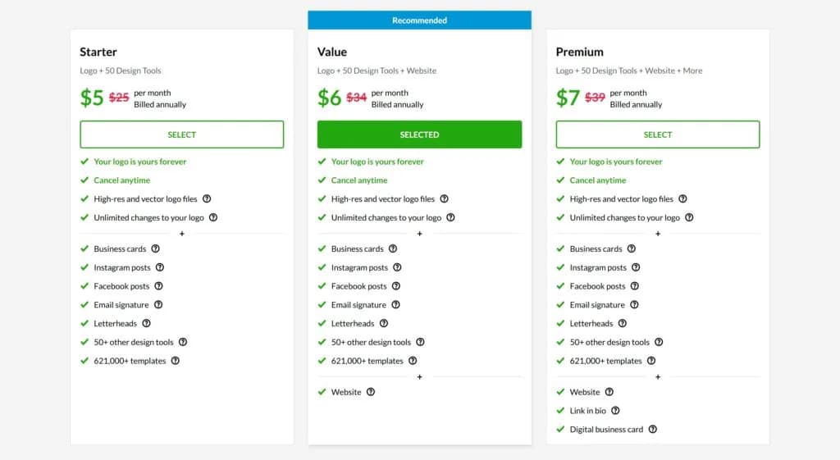
Task: Show info for Premium Email signature
Action: pos(634,305)
